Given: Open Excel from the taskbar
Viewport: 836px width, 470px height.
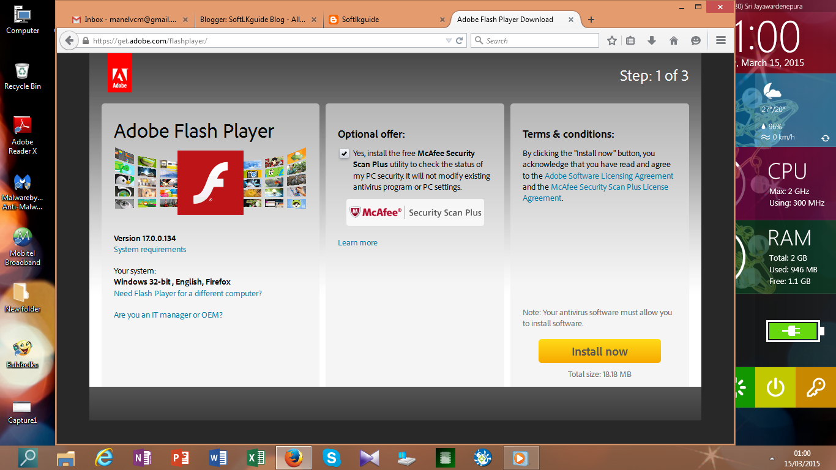Looking at the screenshot, I should [x=256, y=458].
